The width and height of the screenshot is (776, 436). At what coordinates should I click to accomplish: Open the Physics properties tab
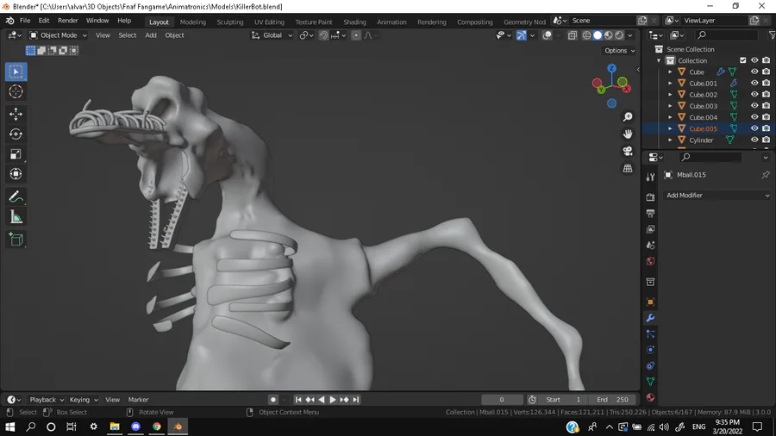650,350
